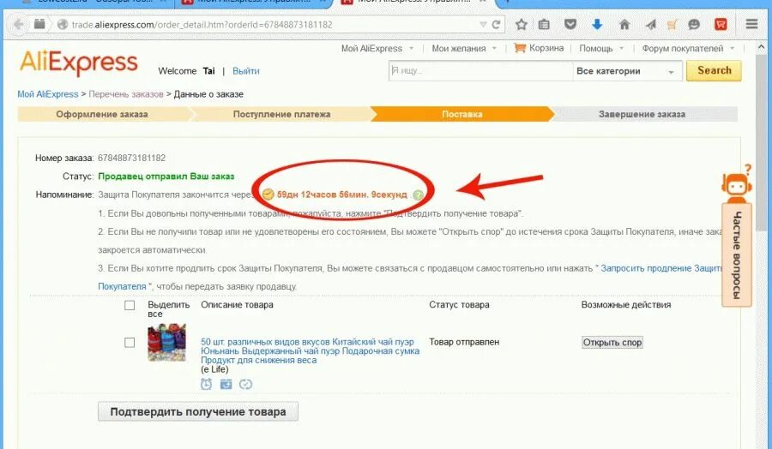772x449 pixels.
Task: Open the Все категории dropdown
Action: tap(627, 71)
